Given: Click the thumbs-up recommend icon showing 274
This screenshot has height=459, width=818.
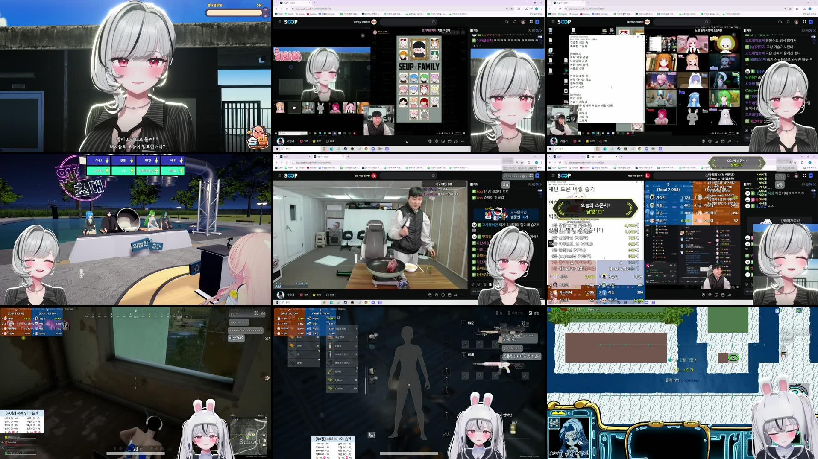Looking at the screenshot, I should 328,141.
